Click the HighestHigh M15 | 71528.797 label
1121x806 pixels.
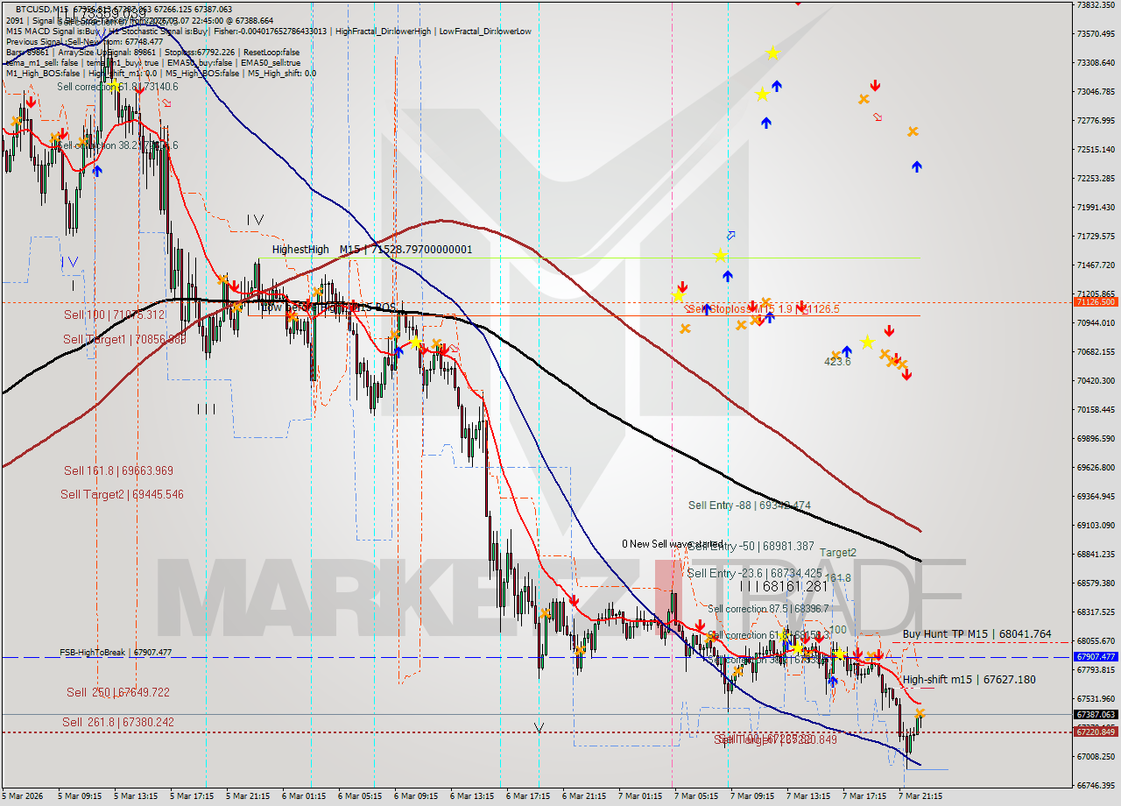(x=372, y=249)
